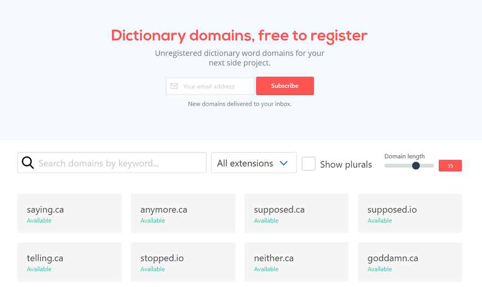Click the Subscribe button
The width and height of the screenshot is (482, 287).
[x=285, y=86]
